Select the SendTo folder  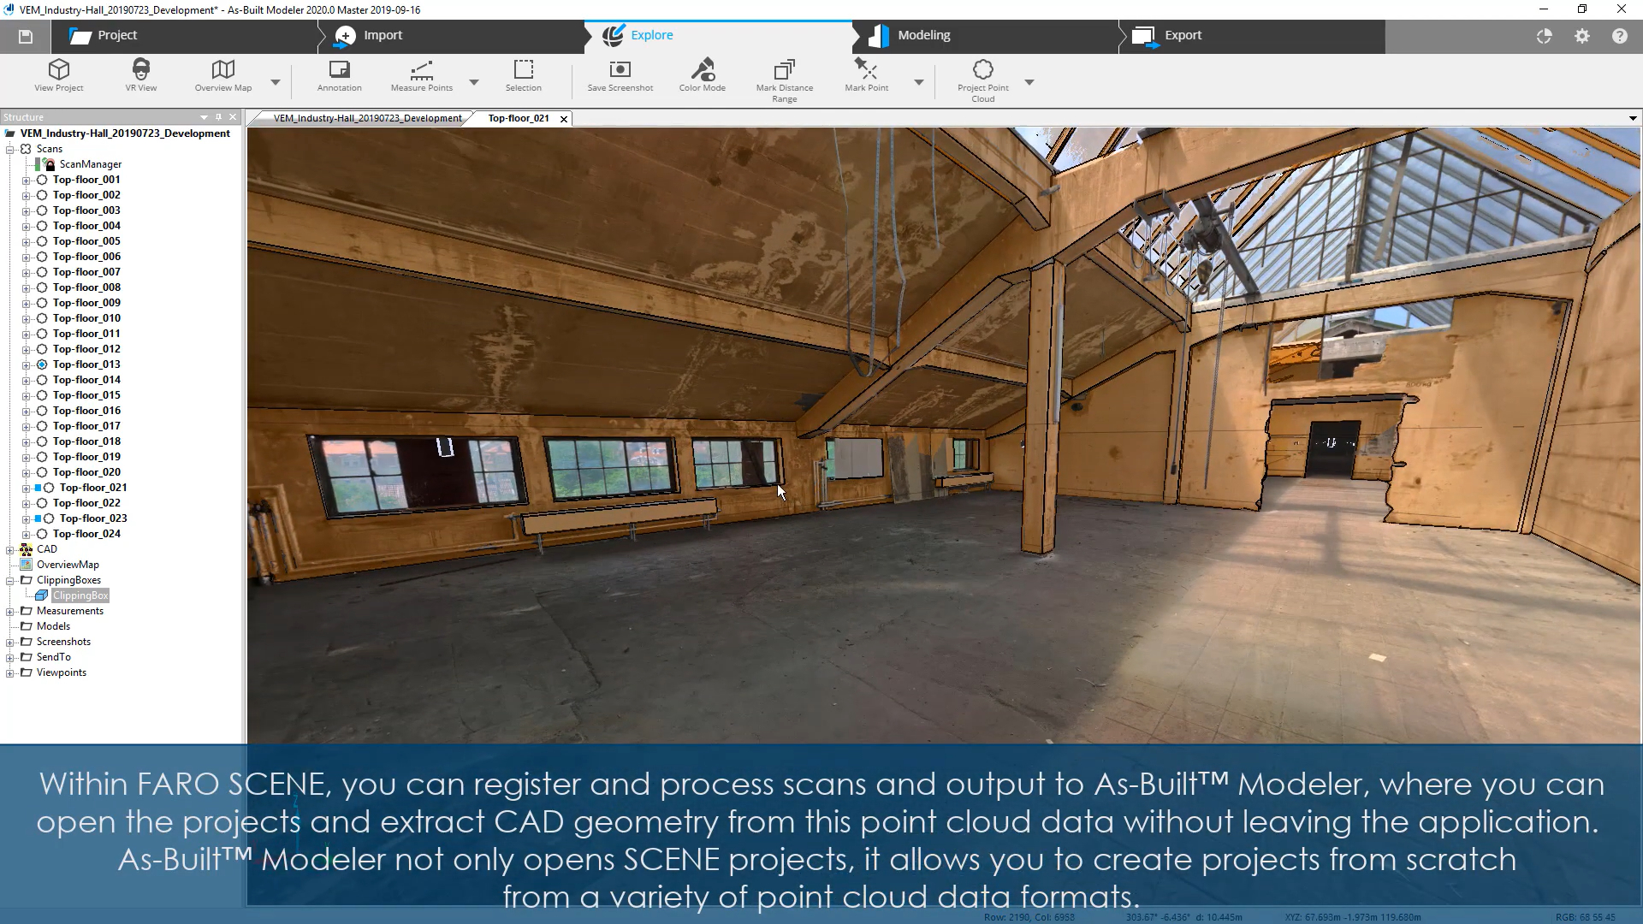click(x=53, y=657)
